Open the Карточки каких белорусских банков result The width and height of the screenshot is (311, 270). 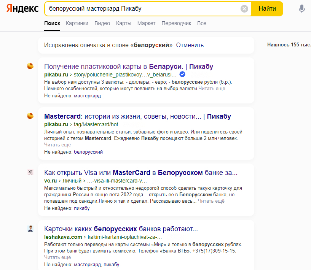coord(121,229)
